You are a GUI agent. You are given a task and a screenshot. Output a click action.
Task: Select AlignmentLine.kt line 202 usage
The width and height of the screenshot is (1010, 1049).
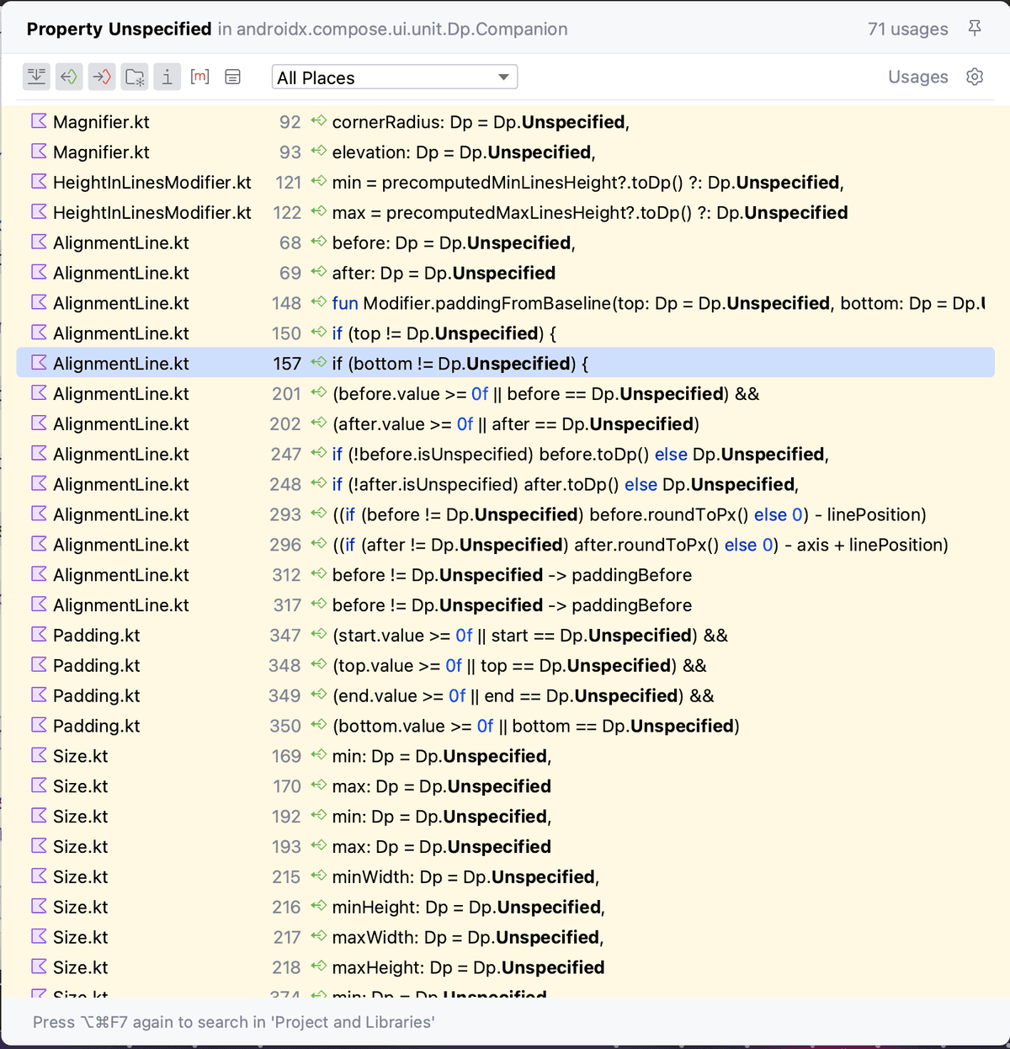pyautogui.click(x=505, y=424)
